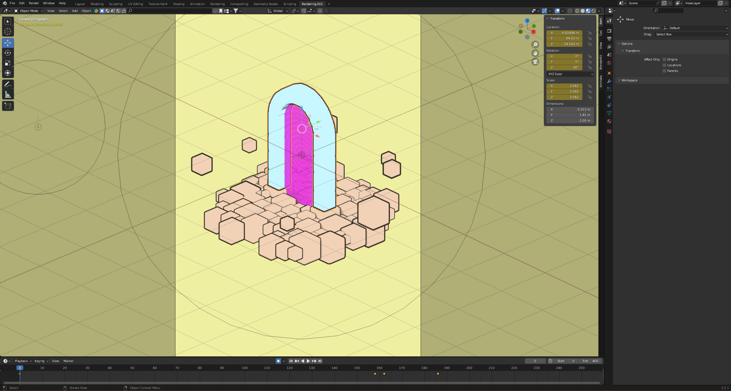731x391 pixels.
Task: Click the Play animation button
Action: click(x=308, y=361)
